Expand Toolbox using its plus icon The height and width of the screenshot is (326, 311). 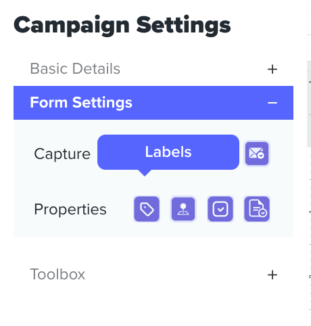(x=272, y=275)
